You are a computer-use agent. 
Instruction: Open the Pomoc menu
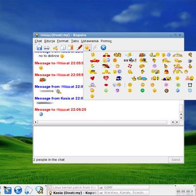[106, 41]
